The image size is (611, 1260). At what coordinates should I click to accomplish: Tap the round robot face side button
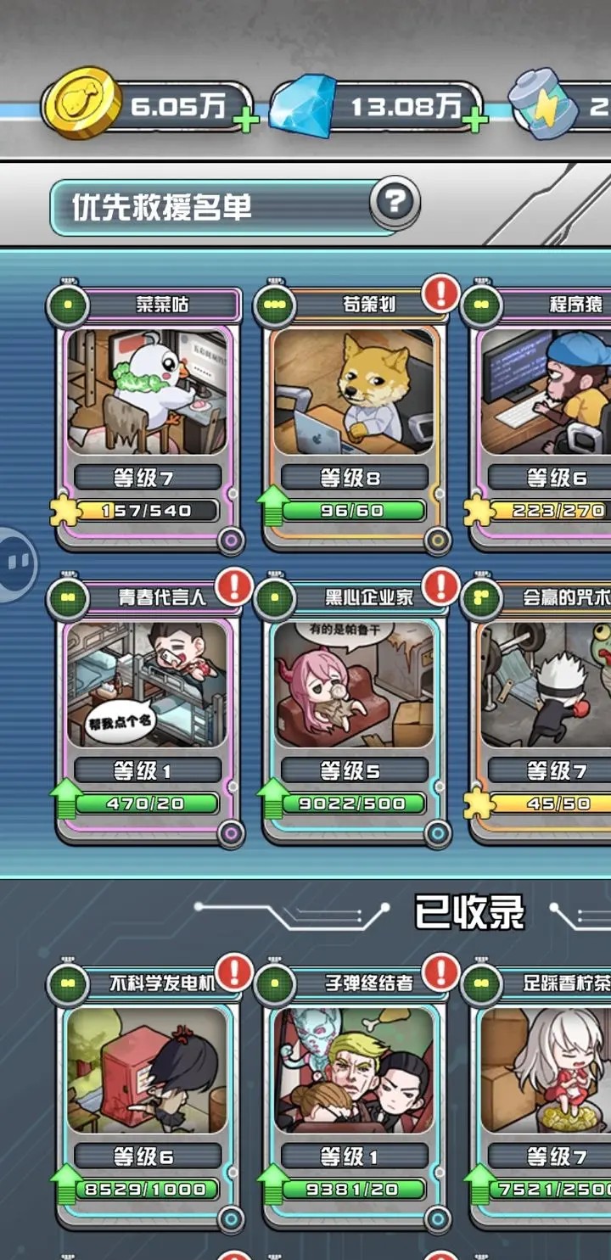[16, 563]
